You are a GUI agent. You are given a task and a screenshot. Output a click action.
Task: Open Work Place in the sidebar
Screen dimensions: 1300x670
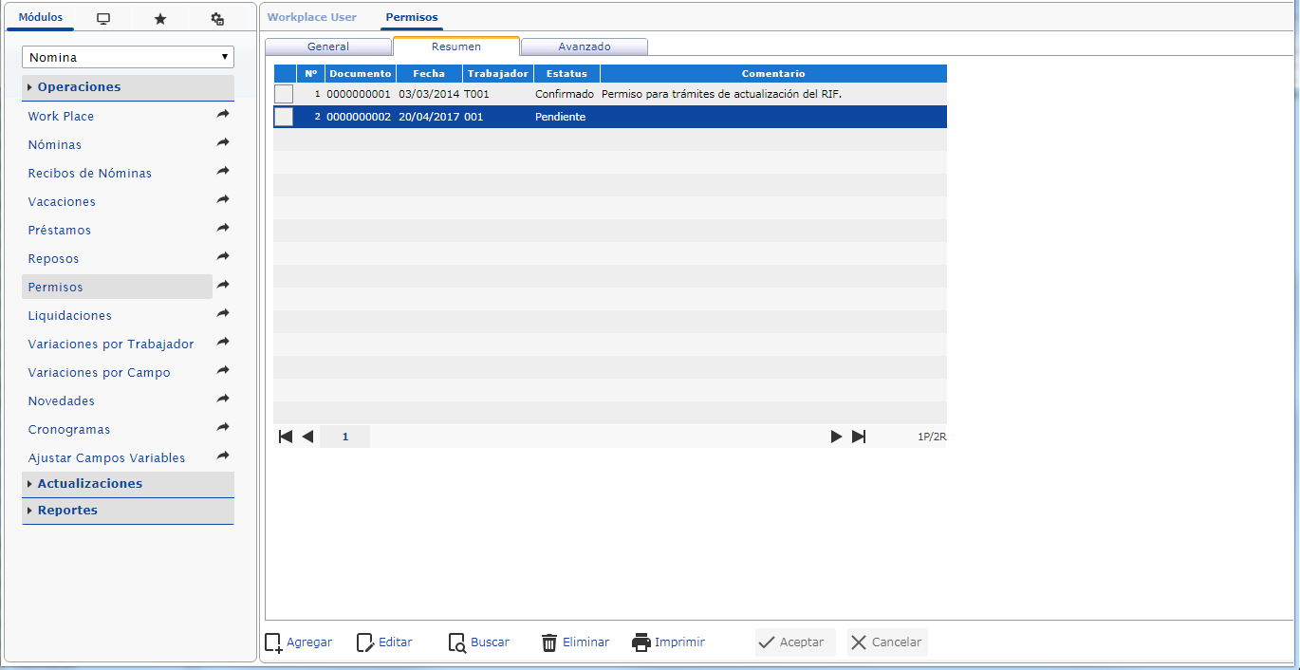pos(61,116)
